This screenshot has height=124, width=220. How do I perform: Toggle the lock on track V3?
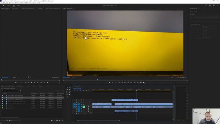click(x=77, y=100)
